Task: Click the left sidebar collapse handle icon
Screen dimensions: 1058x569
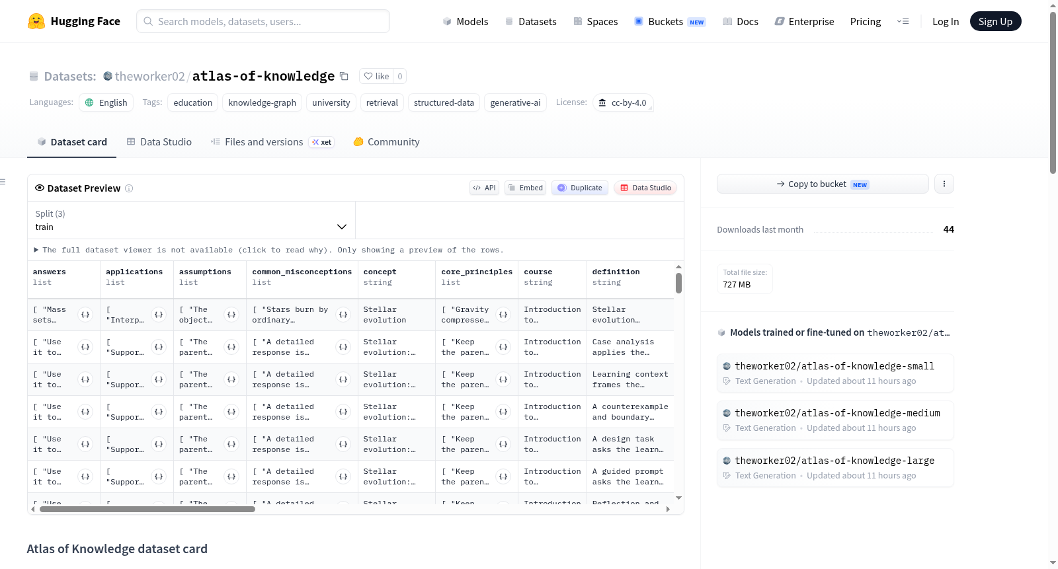Action: click(x=3, y=182)
